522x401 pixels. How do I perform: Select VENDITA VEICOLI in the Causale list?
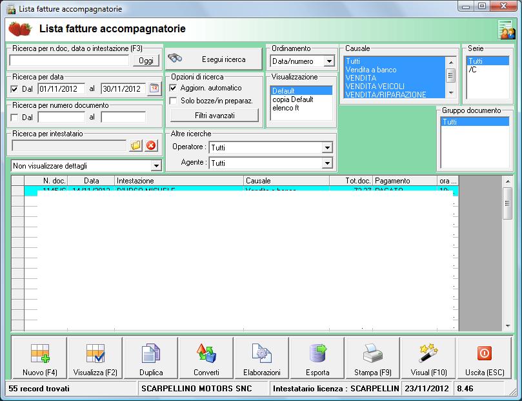point(375,86)
